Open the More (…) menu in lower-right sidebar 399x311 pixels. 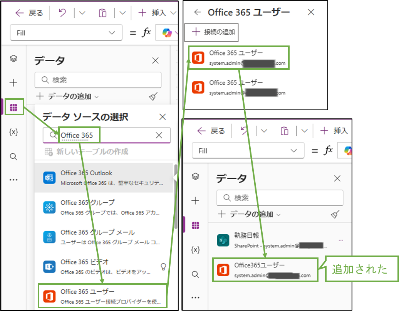coord(195,298)
